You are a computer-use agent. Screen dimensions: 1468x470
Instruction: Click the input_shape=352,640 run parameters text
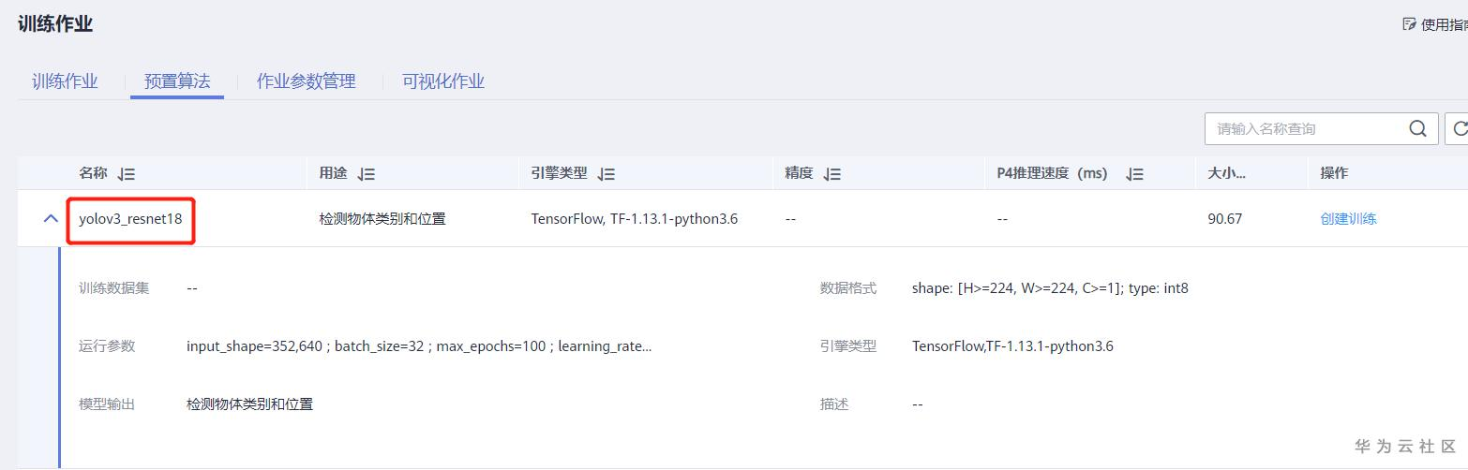419,346
